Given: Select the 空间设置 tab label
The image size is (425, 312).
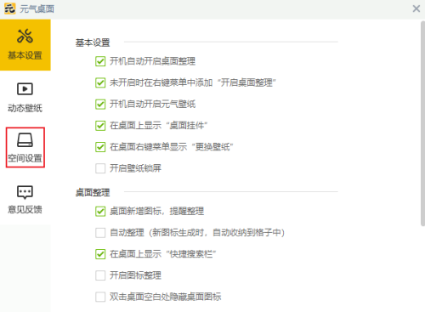Looking at the screenshot, I should click(x=25, y=158).
